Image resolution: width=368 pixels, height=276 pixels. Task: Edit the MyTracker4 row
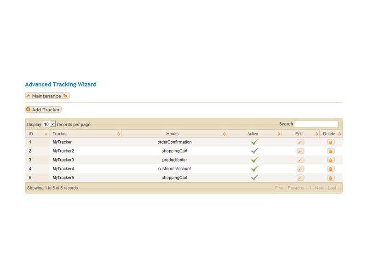300,169
